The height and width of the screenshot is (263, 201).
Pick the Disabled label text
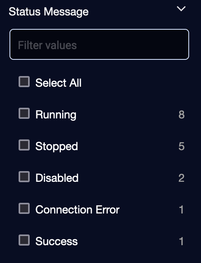57,178
